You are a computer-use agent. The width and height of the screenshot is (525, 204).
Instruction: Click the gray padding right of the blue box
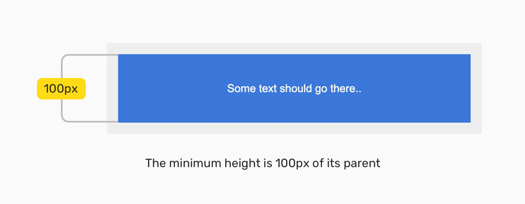[476, 88]
